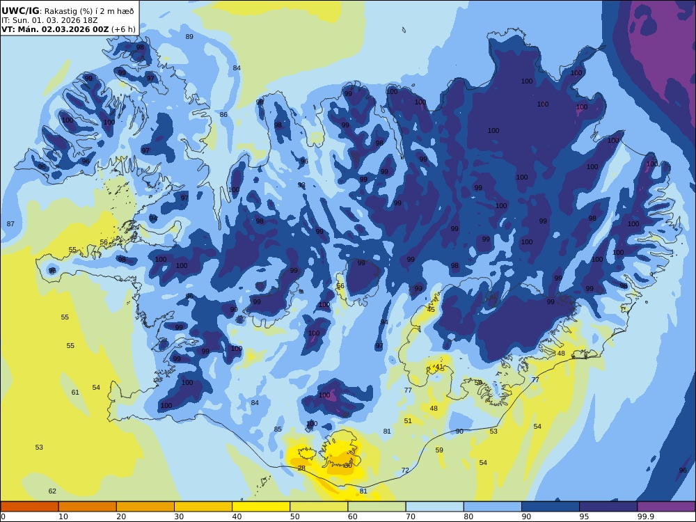This screenshot has height=522, width=696.
Task: Click the humidity value '85' on the map
Action: coord(278,429)
